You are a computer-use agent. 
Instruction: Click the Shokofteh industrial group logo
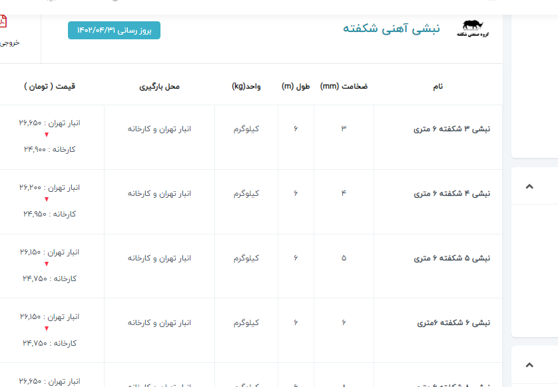pos(473,29)
